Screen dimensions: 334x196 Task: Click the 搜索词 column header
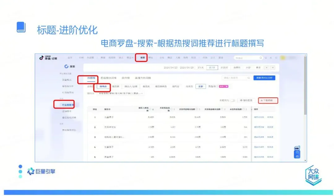(107, 109)
